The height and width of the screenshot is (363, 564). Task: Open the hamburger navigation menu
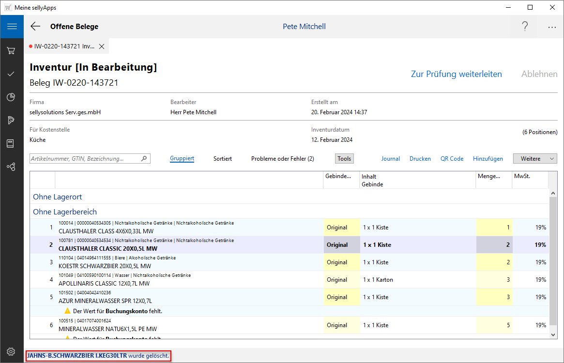(12, 27)
